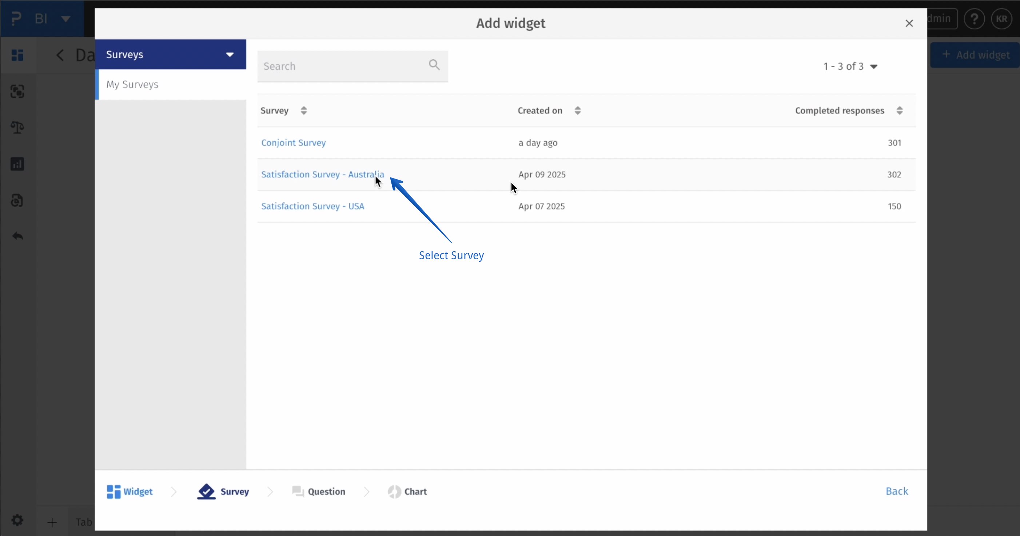Sort the table by Completed responses

tap(899, 111)
